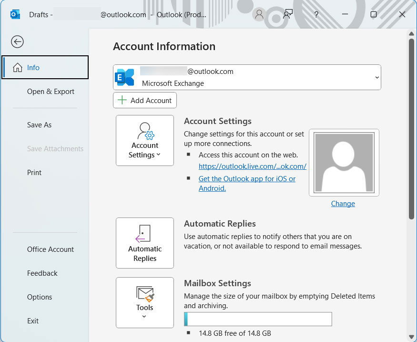Open the Feedback page
417x342 pixels.
coord(42,273)
